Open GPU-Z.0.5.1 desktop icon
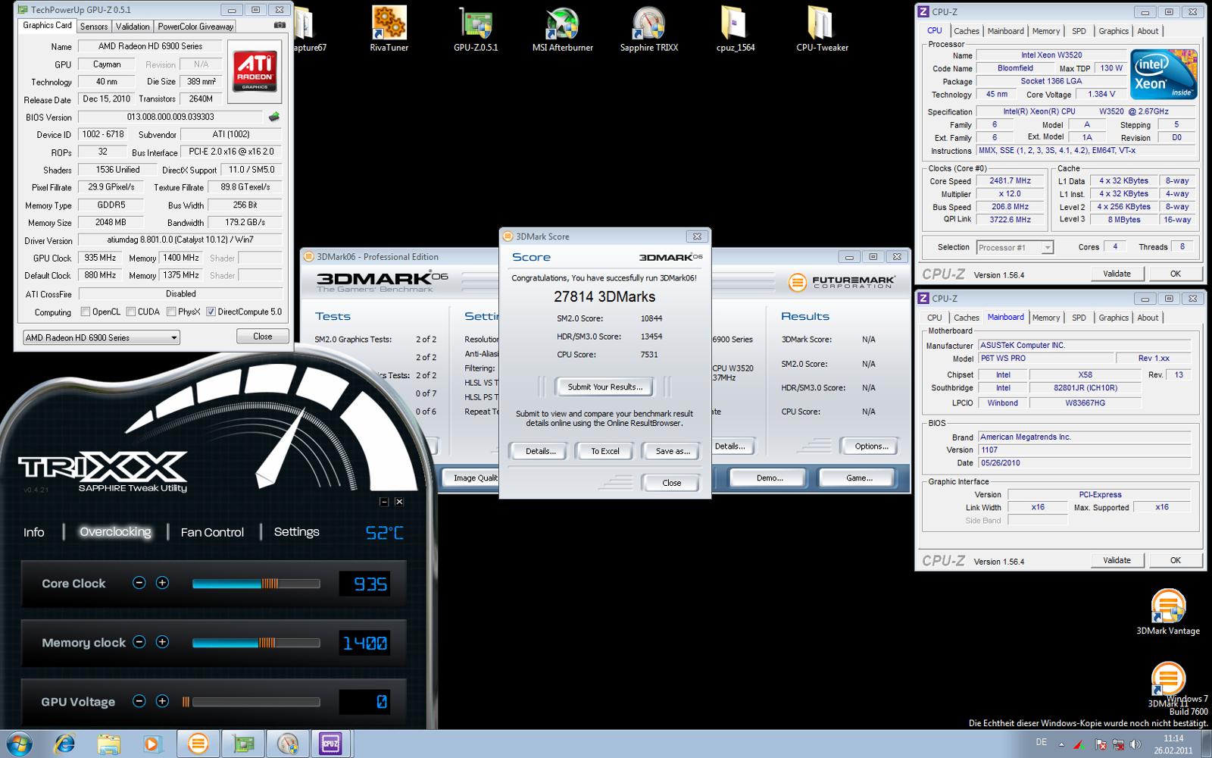Viewport: 1212px width, 758px height. coord(476,29)
